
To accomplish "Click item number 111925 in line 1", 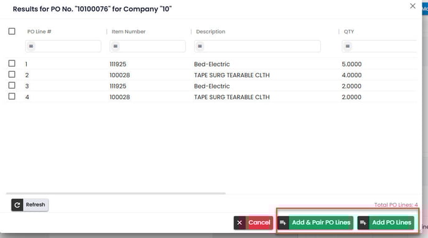I will pos(118,64).
